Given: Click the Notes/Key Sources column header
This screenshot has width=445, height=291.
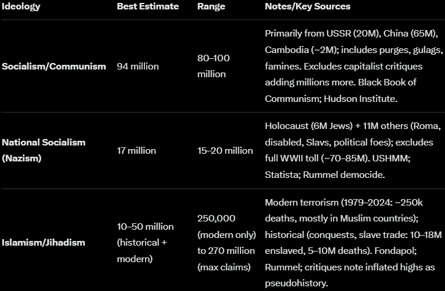Looking at the screenshot, I should click(x=308, y=6).
